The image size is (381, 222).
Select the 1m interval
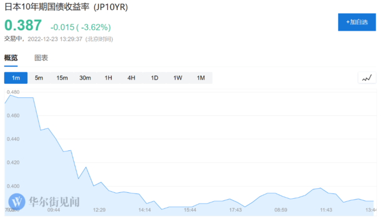pos(16,78)
